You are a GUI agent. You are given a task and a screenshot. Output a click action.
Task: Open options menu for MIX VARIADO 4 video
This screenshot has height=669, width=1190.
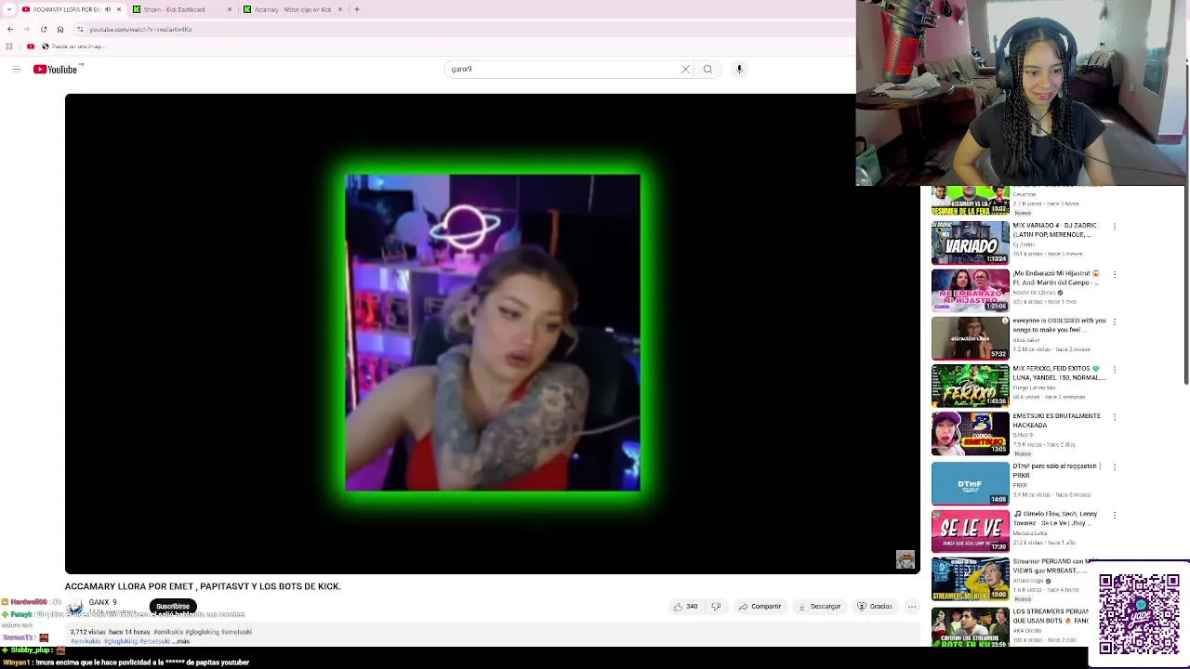[x=1115, y=227]
